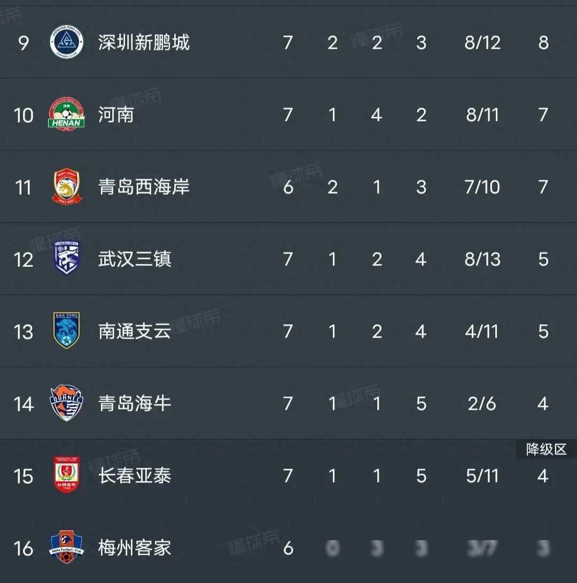Open 青岛海牛 team details
Viewport: 577px width, 583px height.
coord(135,403)
